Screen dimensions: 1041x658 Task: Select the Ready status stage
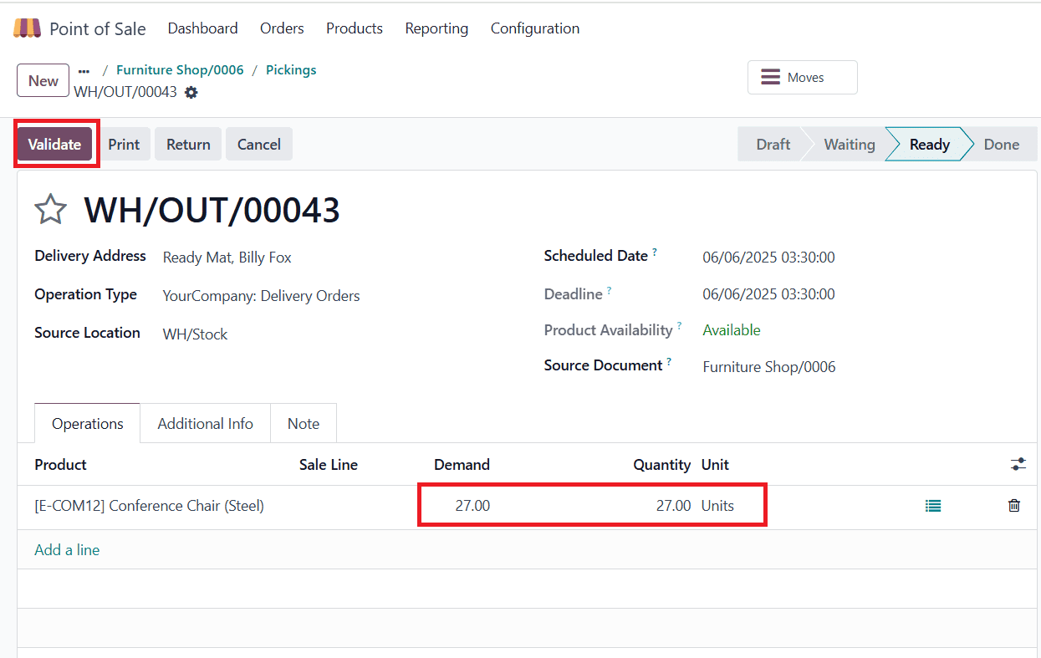[929, 144]
